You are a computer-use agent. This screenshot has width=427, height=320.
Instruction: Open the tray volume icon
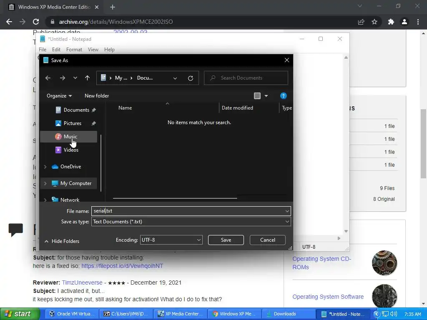(x=394, y=314)
